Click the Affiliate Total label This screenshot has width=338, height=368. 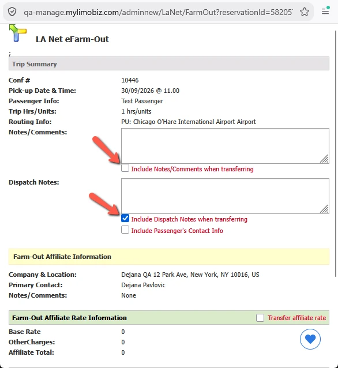pos(31,352)
